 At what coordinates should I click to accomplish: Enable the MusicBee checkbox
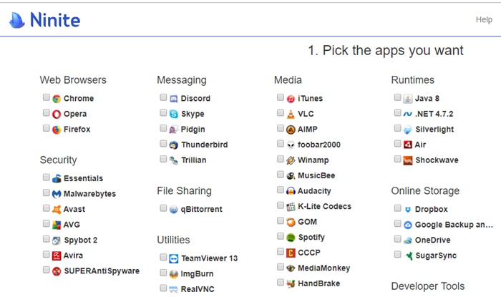(281, 175)
